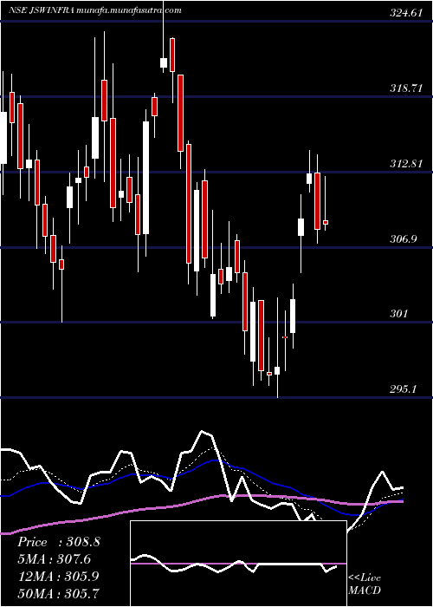Click the 12MA : 305.9 value

point(58,576)
